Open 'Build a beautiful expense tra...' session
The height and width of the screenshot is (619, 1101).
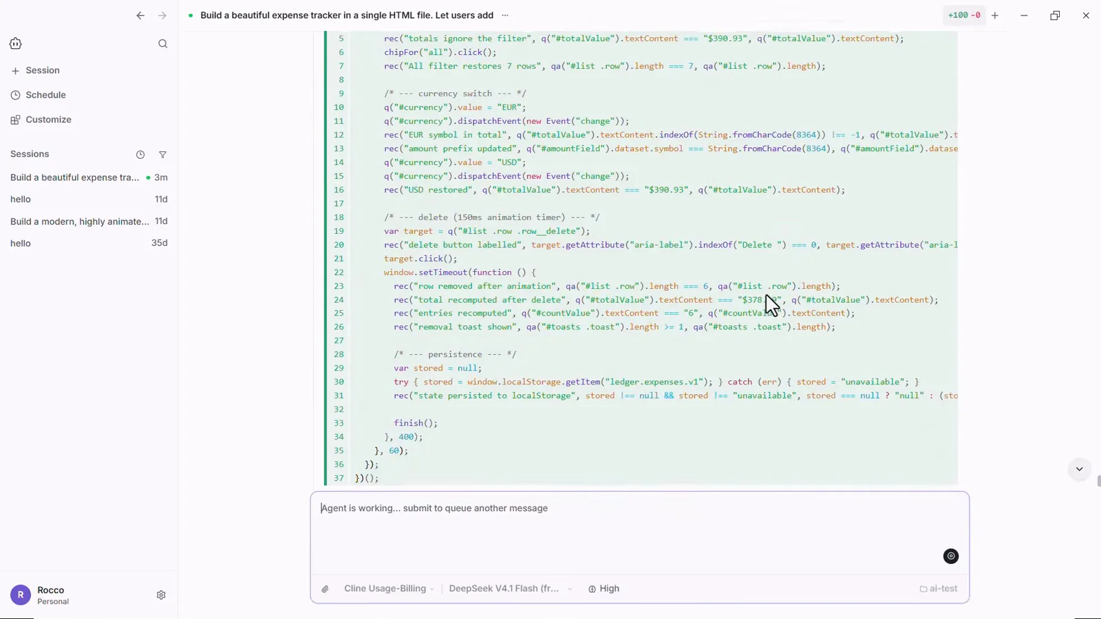89,177
